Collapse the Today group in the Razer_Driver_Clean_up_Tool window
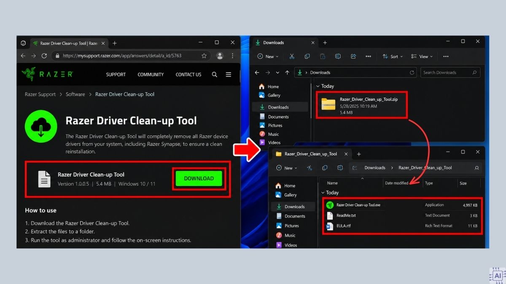506x284 pixels. [x=323, y=193]
